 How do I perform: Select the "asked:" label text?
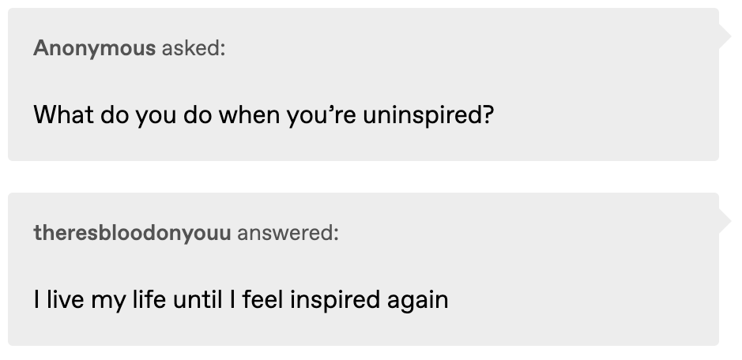pos(194,48)
